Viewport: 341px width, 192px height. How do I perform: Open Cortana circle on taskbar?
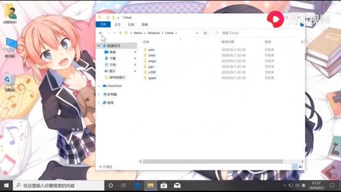tap(111, 186)
